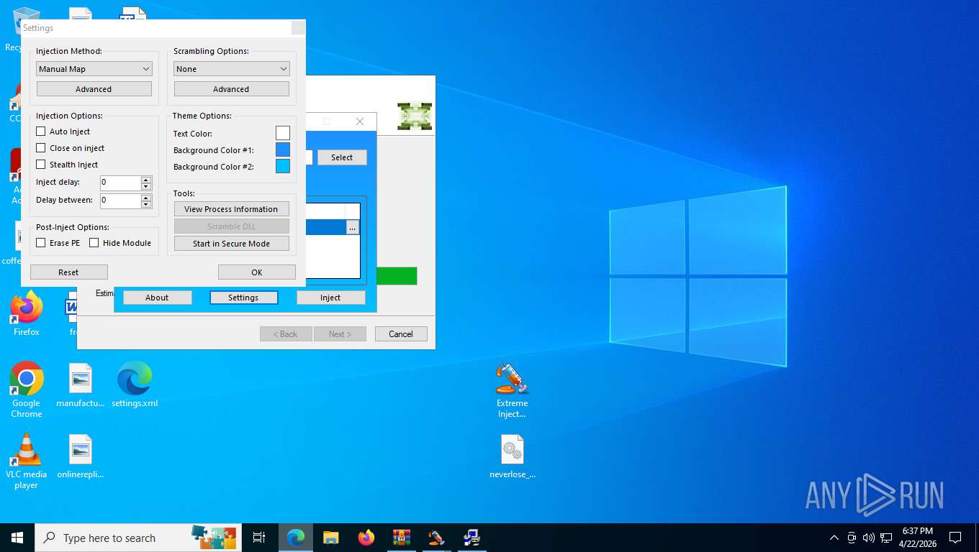
Task: Open the Windows Start menu
Action: click(x=17, y=538)
